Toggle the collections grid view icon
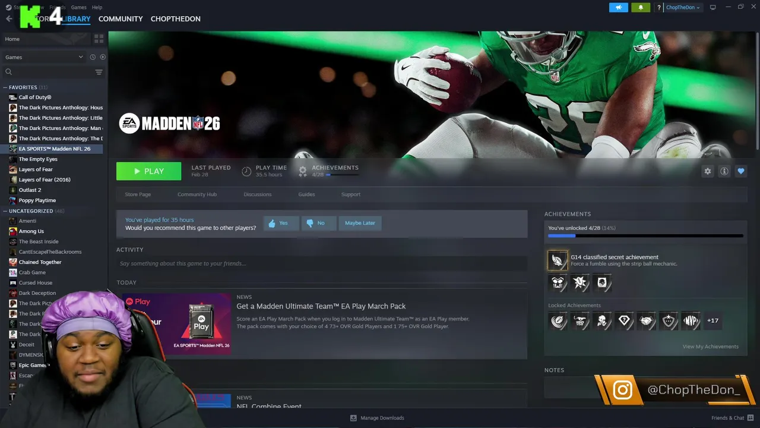 click(99, 39)
